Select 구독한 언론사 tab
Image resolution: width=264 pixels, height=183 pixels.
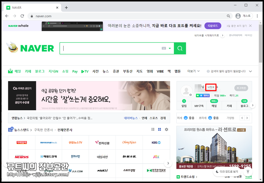point(44,130)
